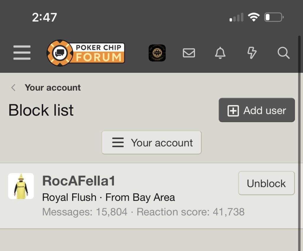This screenshot has width=303, height=251.
Task: Open forum search with magnifier icon
Action: point(283,53)
